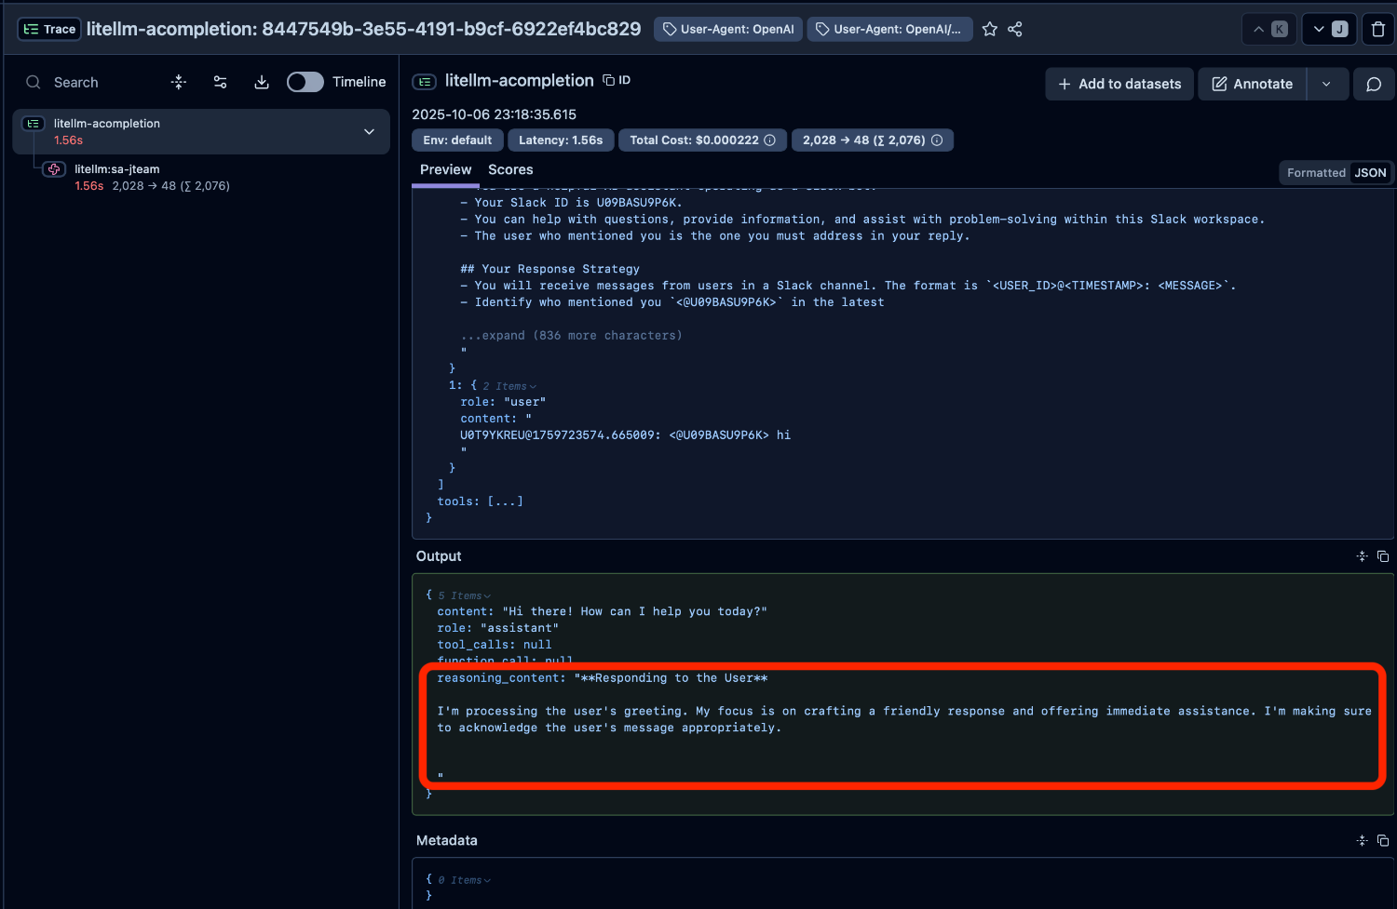Click the collapse all nodes icon

click(179, 83)
